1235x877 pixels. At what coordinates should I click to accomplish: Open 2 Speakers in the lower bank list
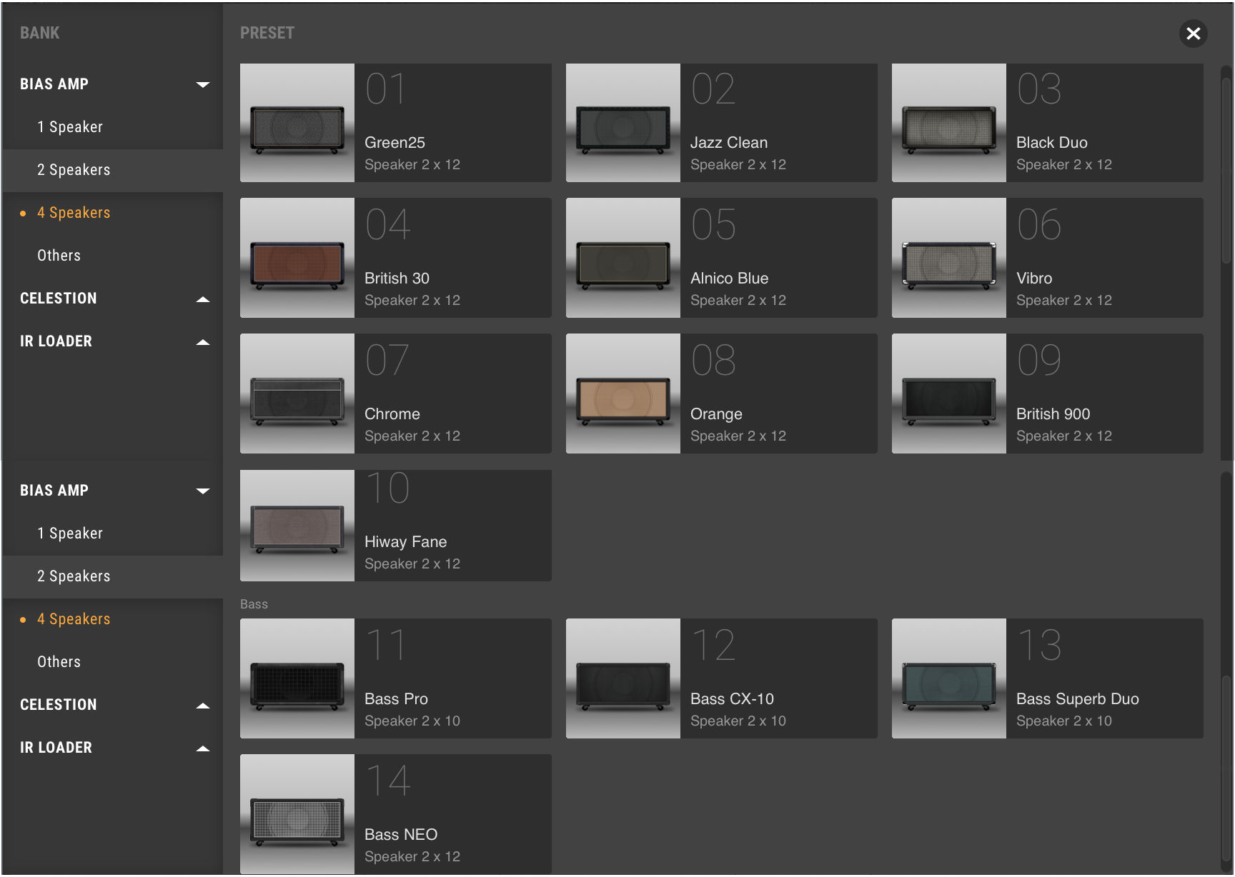click(x=112, y=576)
